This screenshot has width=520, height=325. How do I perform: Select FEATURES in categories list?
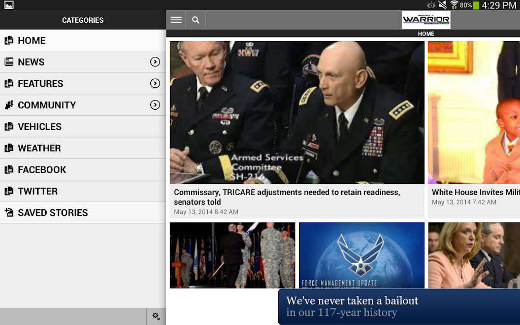(83, 84)
